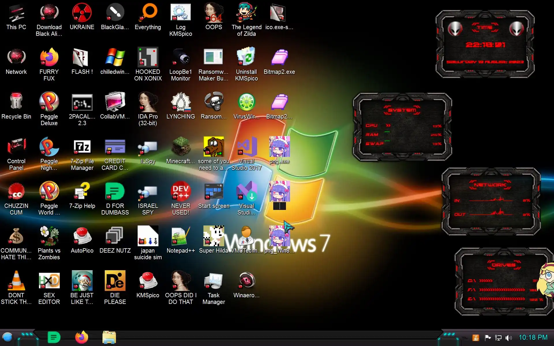Open File Explorer from the taskbar
Screen dimensions: 554x346
pyautogui.click(x=109, y=337)
